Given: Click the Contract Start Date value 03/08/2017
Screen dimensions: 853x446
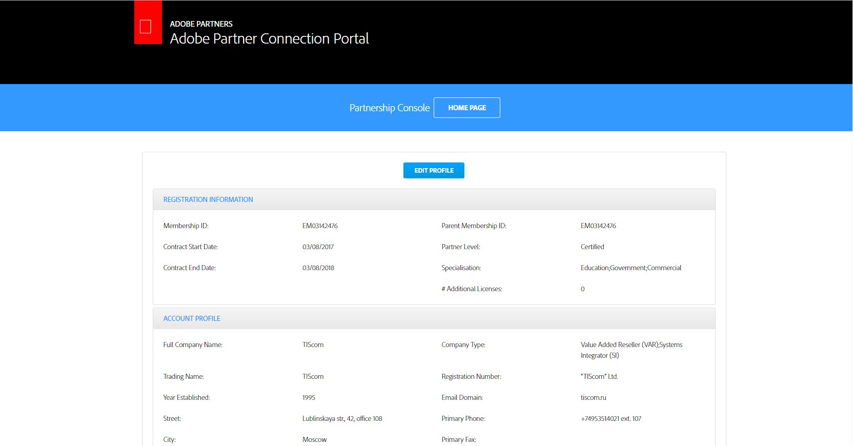Looking at the screenshot, I should click(x=318, y=247).
